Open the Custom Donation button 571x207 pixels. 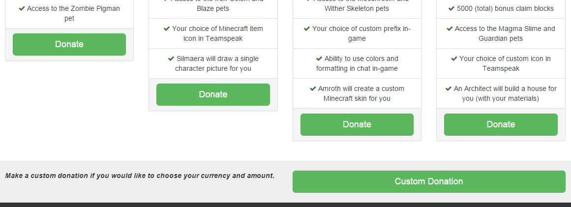(x=429, y=181)
